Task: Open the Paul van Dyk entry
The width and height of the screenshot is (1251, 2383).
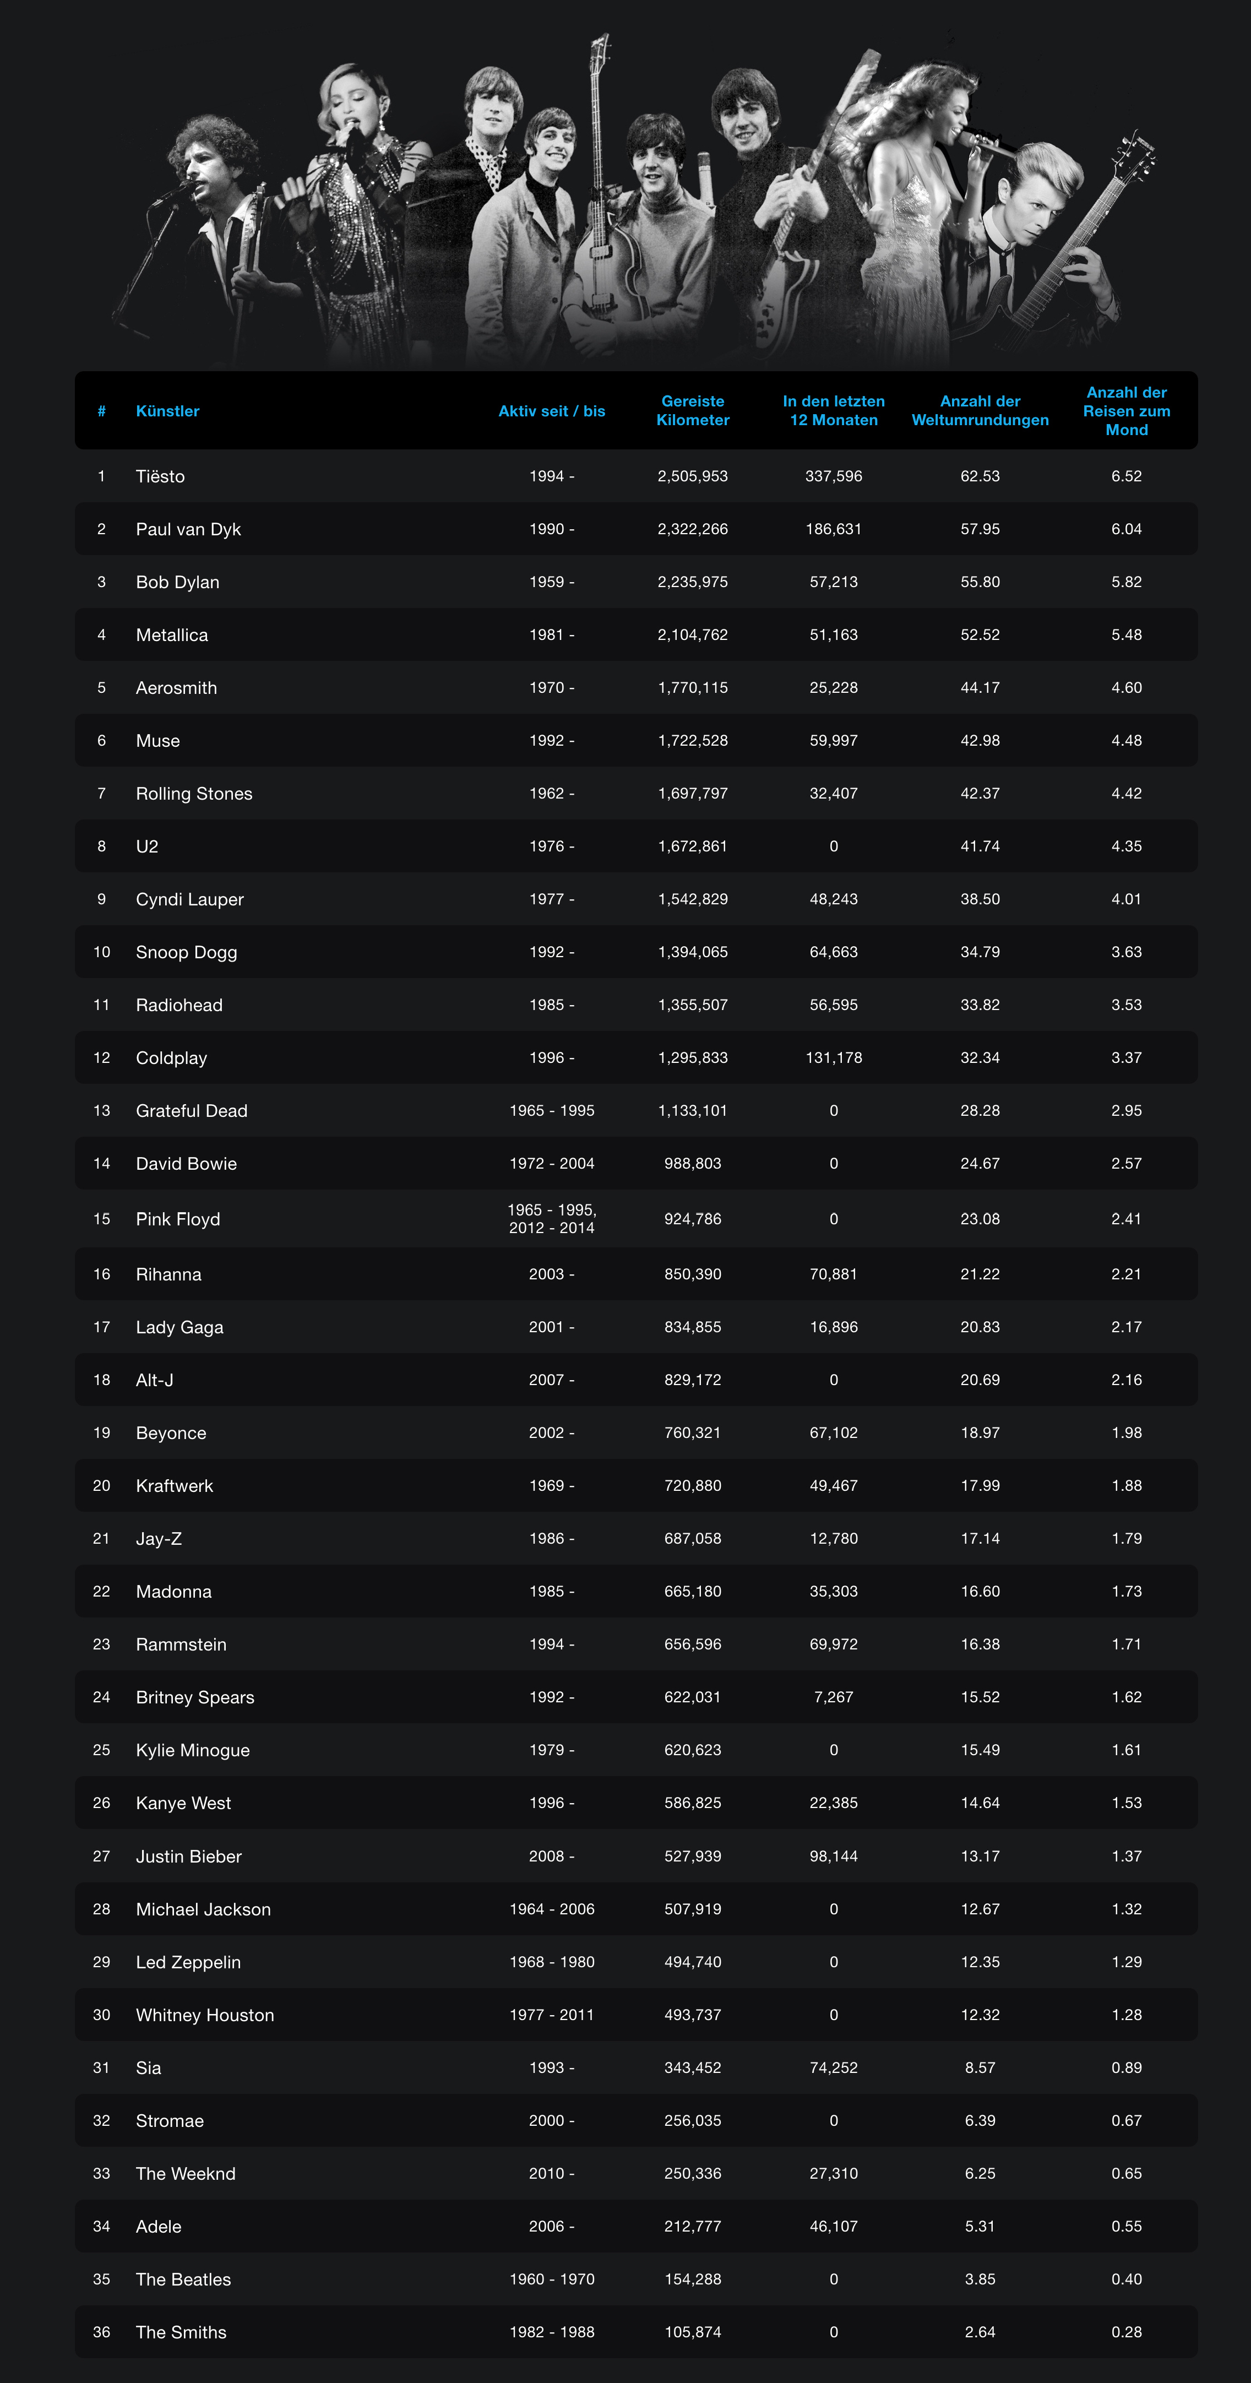Action: click(x=188, y=529)
